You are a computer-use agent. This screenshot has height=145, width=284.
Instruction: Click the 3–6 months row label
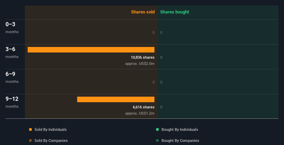(12, 52)
